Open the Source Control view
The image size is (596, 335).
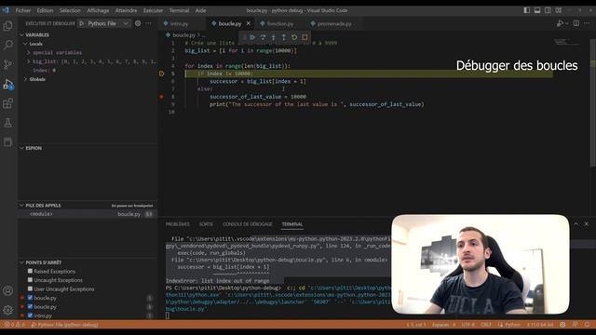tap(7, 64)
